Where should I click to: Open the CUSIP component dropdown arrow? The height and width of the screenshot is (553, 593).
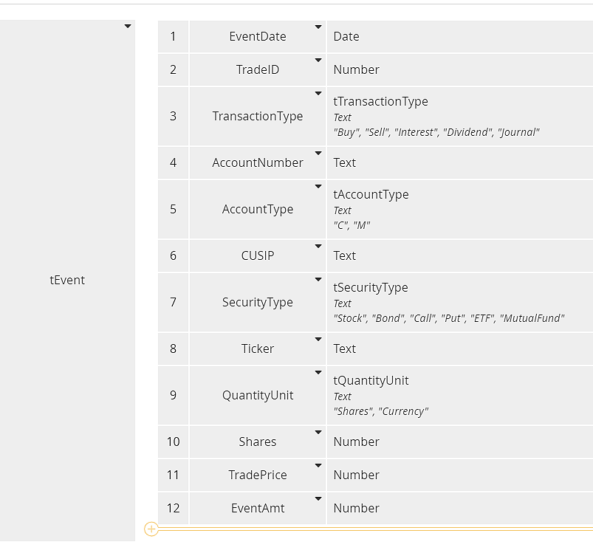click(318, 246)
